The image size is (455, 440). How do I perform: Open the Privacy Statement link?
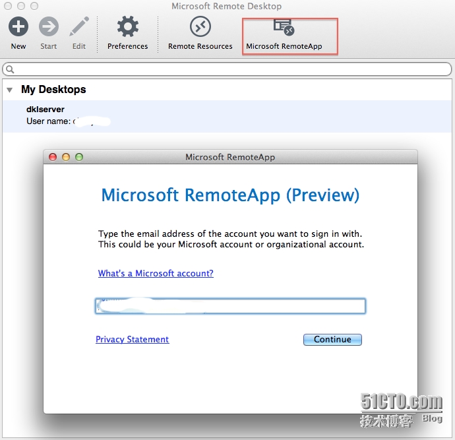[133, 339]
